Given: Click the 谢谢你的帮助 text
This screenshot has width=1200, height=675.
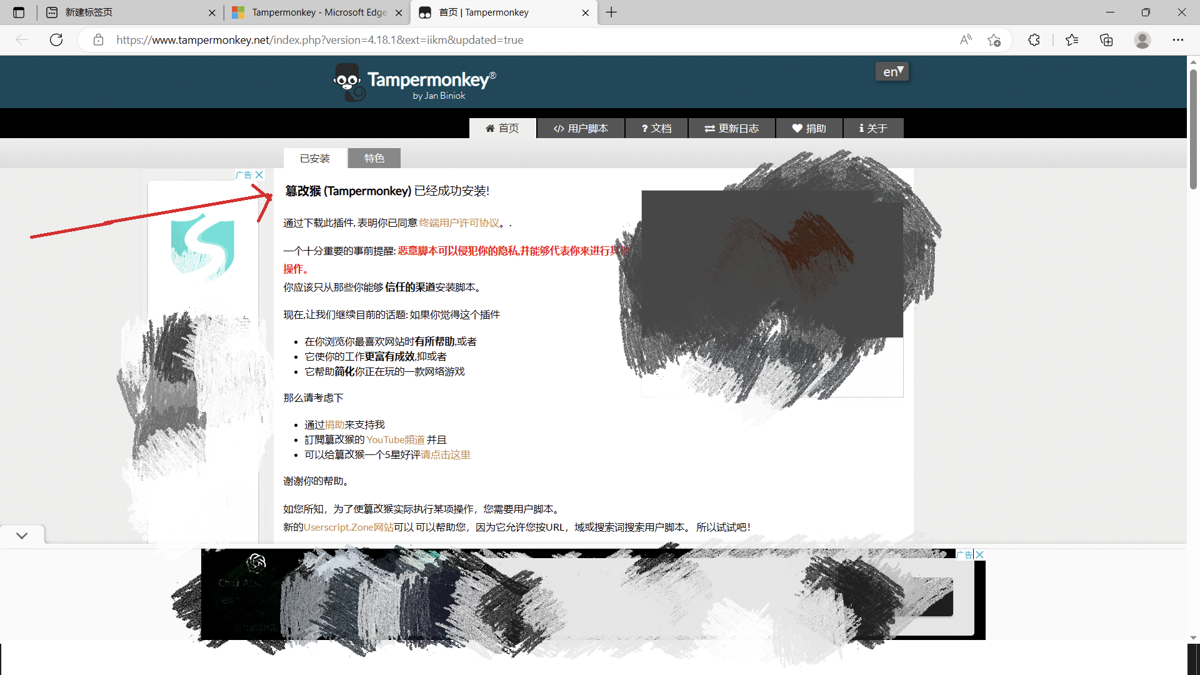Looking at the screenshot, I should tap(317, 481).
